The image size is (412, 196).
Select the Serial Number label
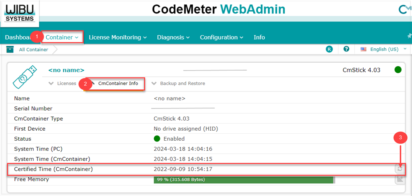(x=33, y=108)
